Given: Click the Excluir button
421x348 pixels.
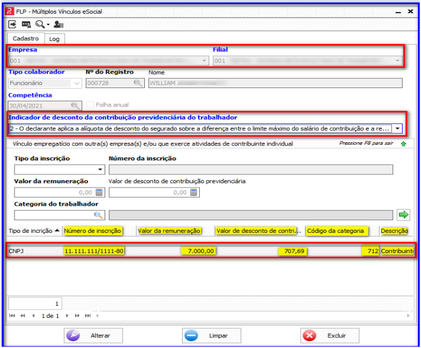Looking at the screenshot, I should pyautogui.click(x=330, y=335).
